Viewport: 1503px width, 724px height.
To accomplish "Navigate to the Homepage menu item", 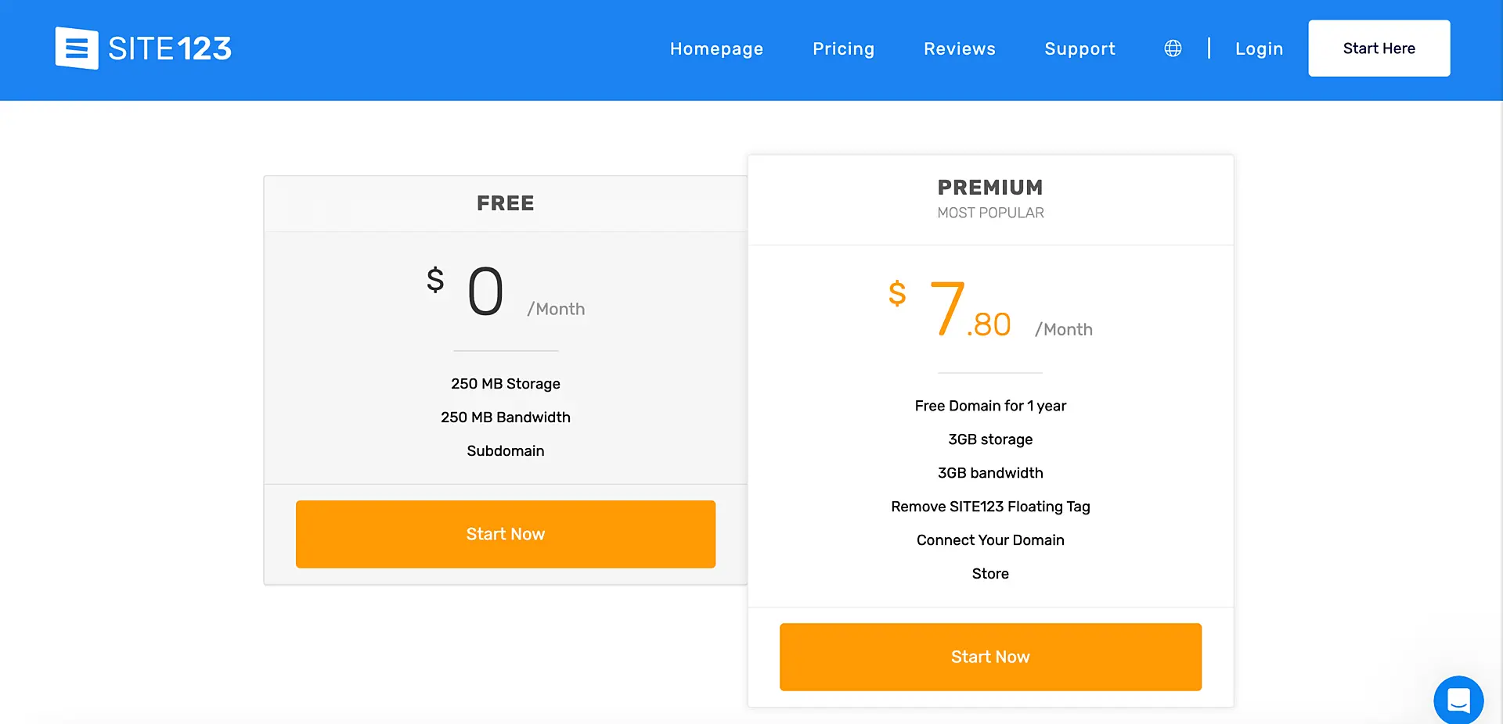I will [x=716, y=48].
